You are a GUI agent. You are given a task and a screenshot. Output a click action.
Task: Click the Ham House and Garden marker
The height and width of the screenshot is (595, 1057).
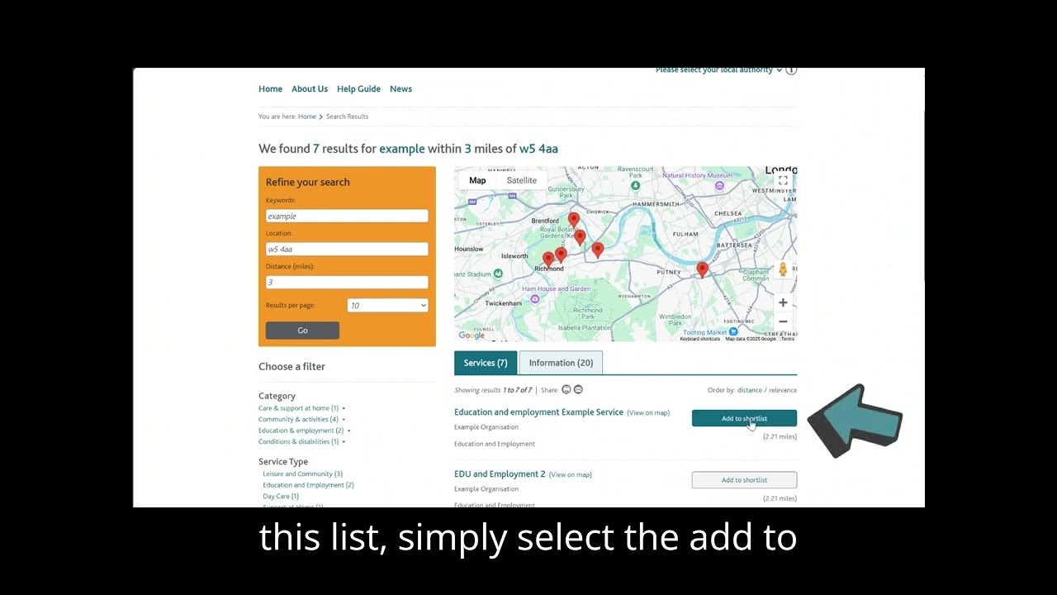click(535, 298)
